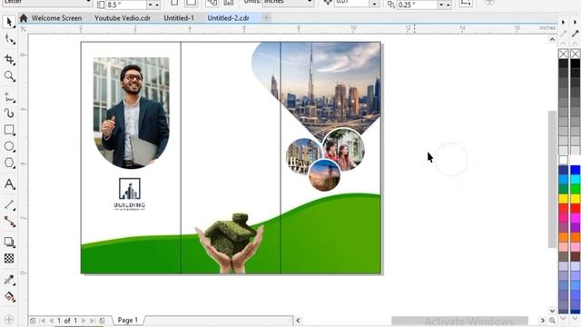
Task: Open the nudge distance dropdown arrow
Action: tap(375, 4)
